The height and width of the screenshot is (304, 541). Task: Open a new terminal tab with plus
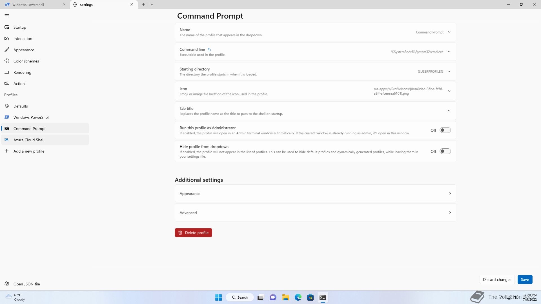click(143, 5)
